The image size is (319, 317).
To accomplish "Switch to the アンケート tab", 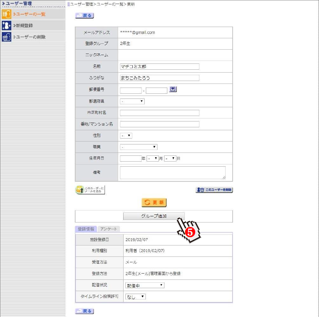I will point(109,229).
